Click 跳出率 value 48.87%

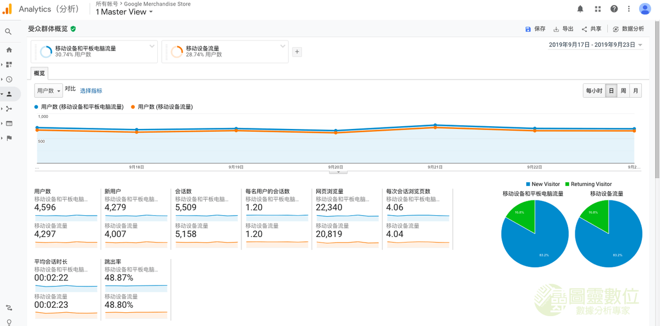coord(119,278)
